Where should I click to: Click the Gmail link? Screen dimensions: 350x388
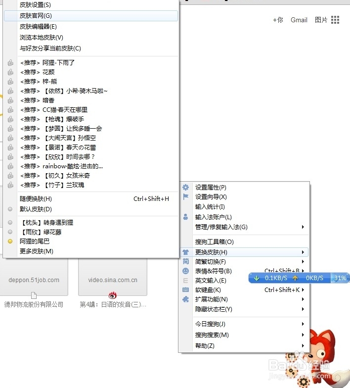click(299, 20)
